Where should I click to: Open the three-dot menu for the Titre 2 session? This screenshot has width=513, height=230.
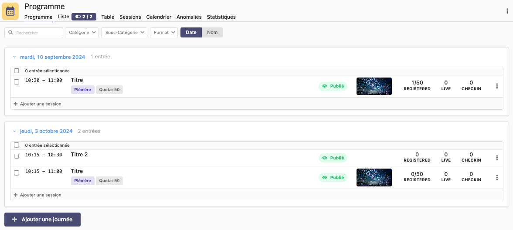click(497, 158)
